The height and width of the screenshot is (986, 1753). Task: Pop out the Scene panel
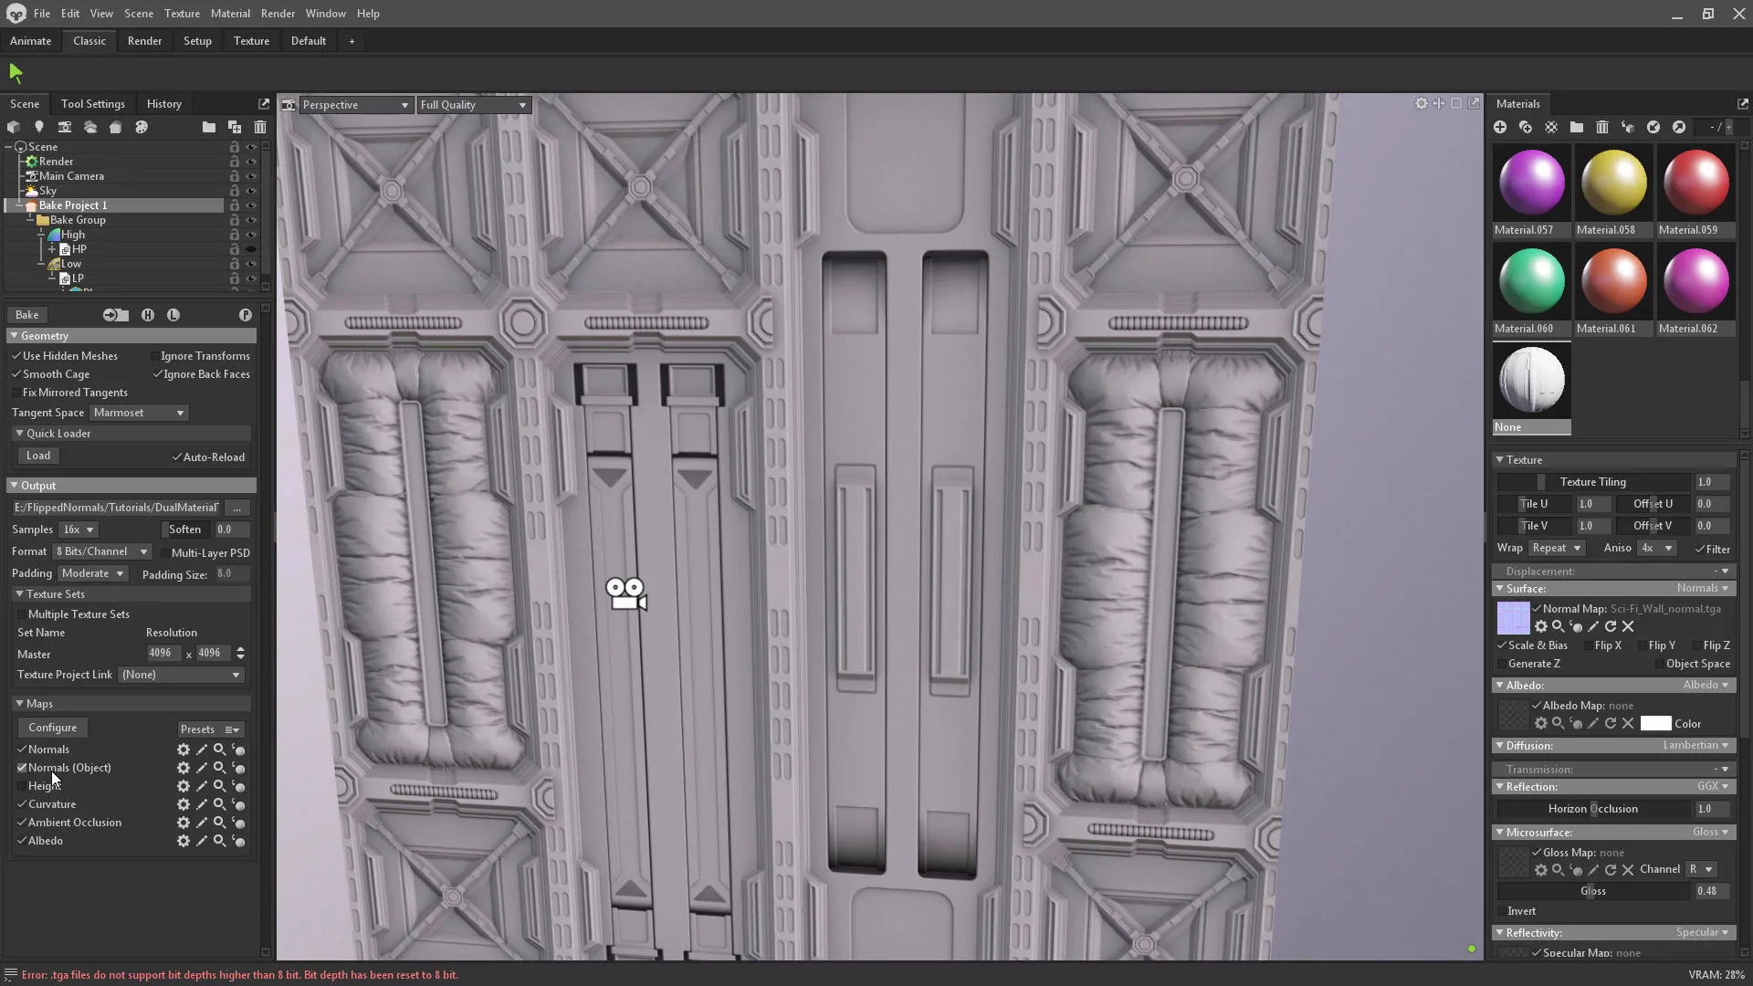point(264,104)
